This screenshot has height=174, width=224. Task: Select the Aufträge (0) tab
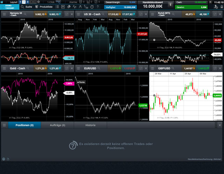(57, 125)
